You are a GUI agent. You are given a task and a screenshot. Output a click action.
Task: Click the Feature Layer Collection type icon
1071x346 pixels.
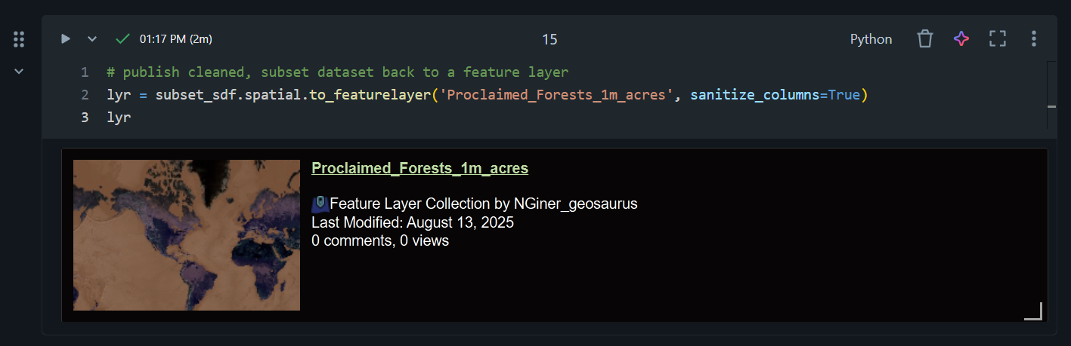click(320, 203)
